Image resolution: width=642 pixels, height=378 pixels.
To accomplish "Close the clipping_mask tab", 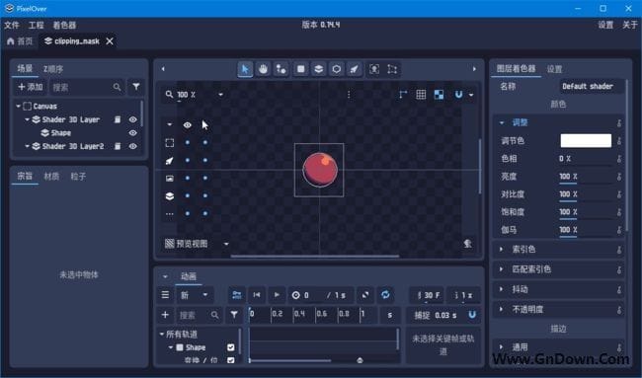I will (x=110, y=41).
